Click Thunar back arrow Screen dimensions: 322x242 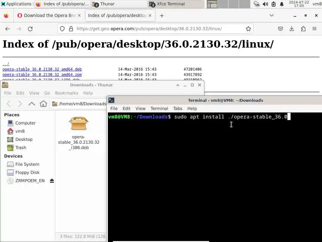click(8, 104)
